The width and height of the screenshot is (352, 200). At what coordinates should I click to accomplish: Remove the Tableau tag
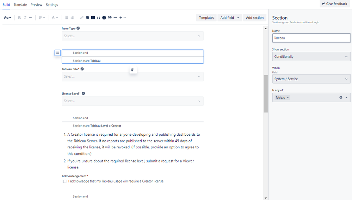(x=288, y=97)
